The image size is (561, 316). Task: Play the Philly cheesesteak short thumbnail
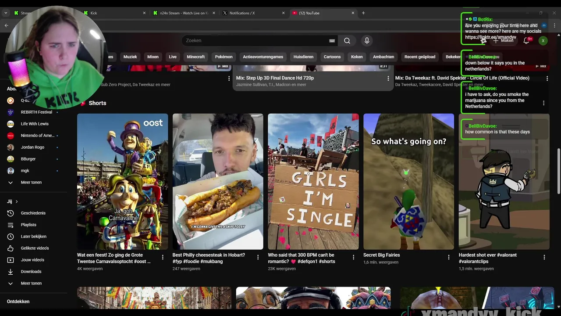[x=218, y=182]
